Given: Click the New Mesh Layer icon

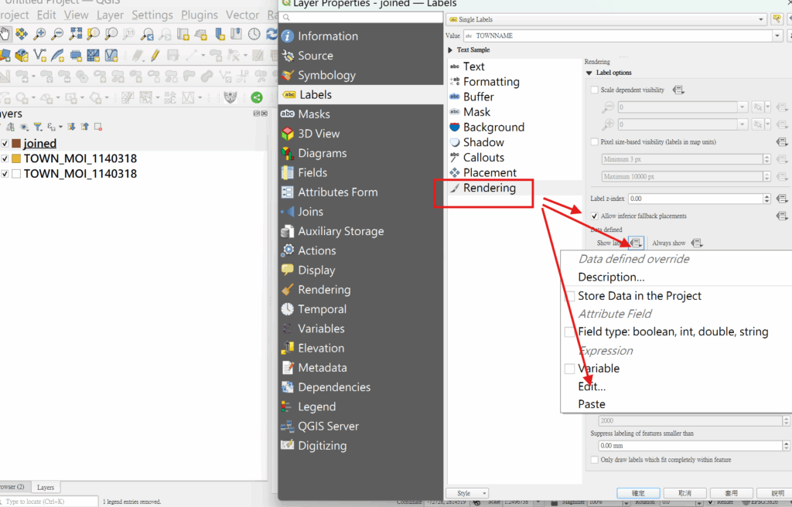Looking at the screenshot, I should click(94, 55).
